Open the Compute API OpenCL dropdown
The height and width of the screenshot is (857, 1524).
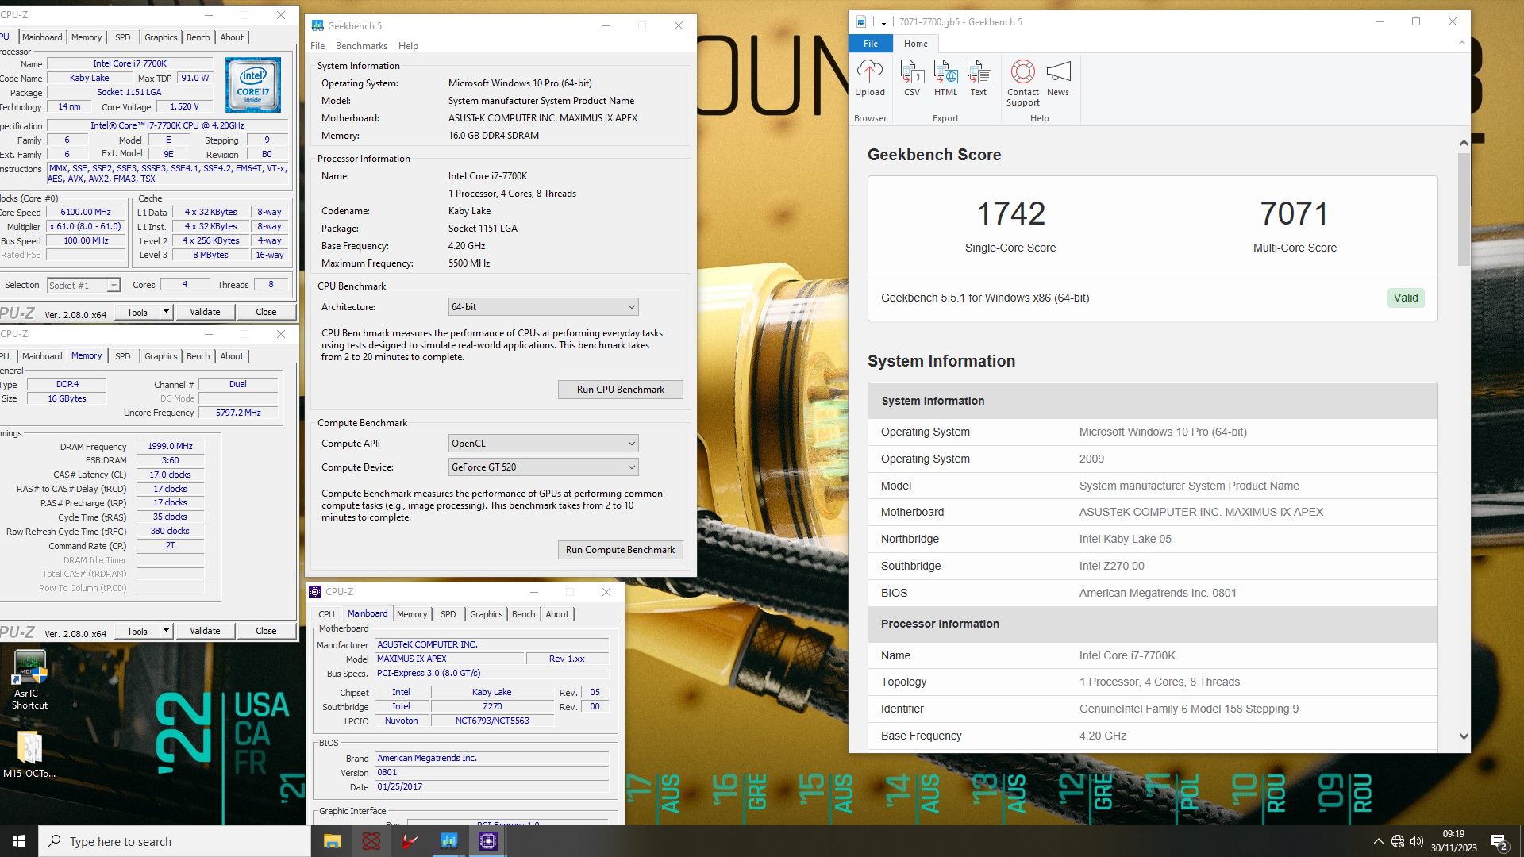543,444
